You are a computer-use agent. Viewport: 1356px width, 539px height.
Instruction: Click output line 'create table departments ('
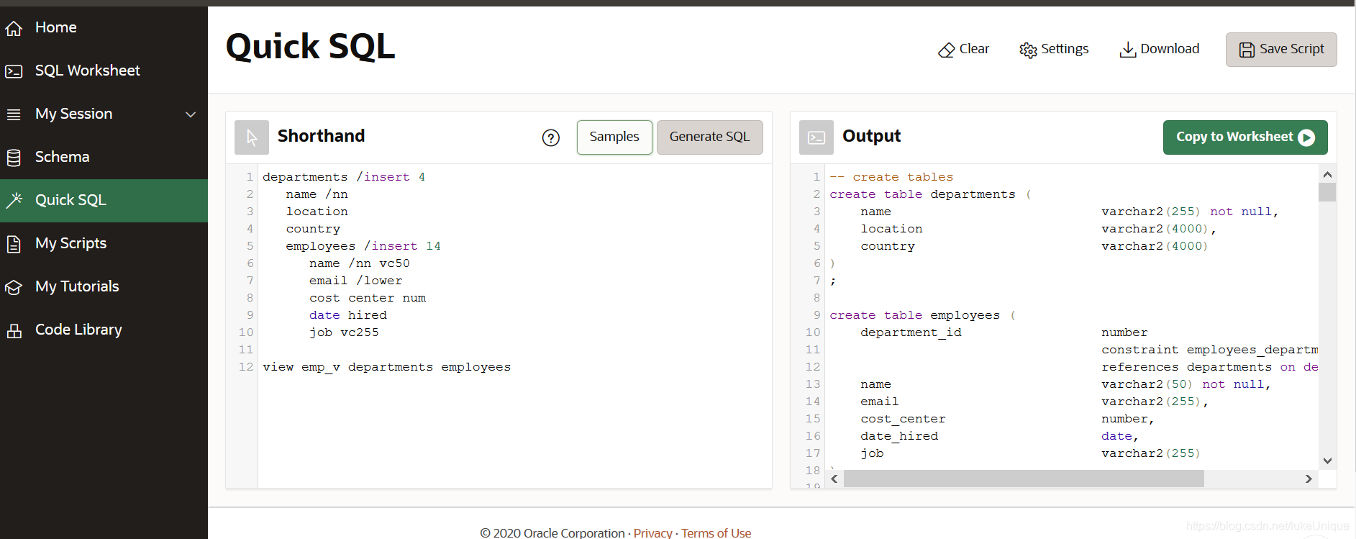(x=930, y=194)
